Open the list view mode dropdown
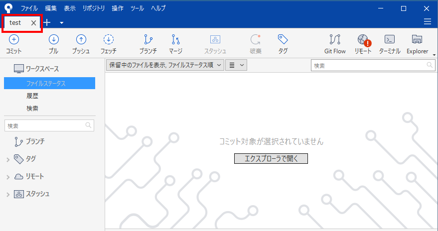This screenshot has height=231, width=438. click(x=236, y=65)
